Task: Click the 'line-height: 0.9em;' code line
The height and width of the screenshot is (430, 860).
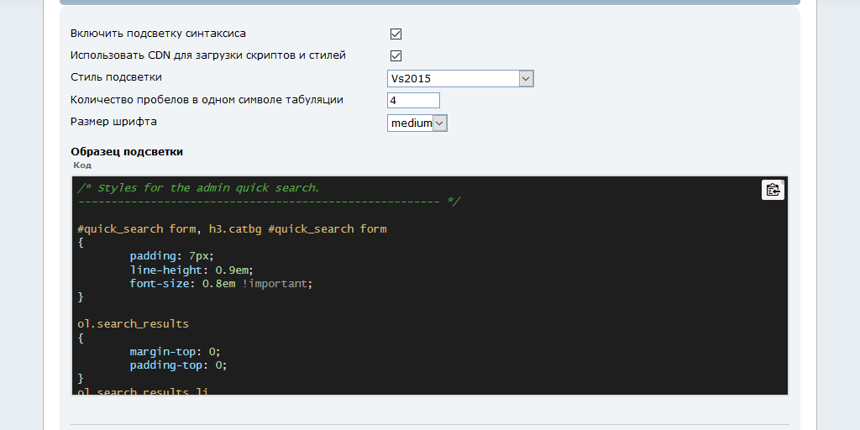Action: [191, 270]
